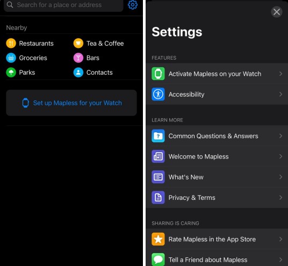Image resolution: width=288 pixels, height=266 pixels.
Task: Click the green watch icon in Settings
Action: pos(158,74)
